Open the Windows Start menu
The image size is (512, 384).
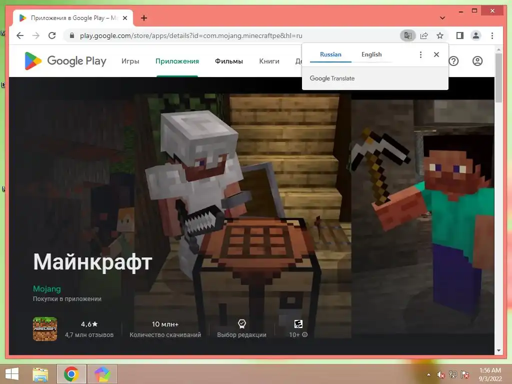12,374
